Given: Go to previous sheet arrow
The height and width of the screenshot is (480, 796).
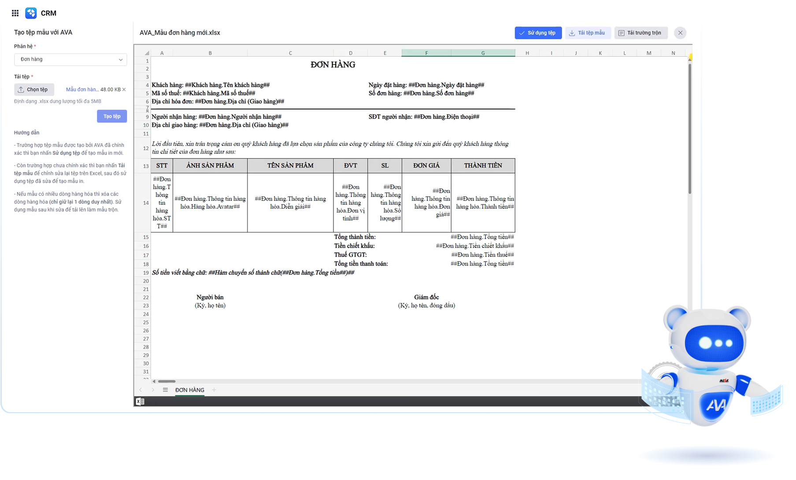Looking at the screenshot, I should click(141, 390).
